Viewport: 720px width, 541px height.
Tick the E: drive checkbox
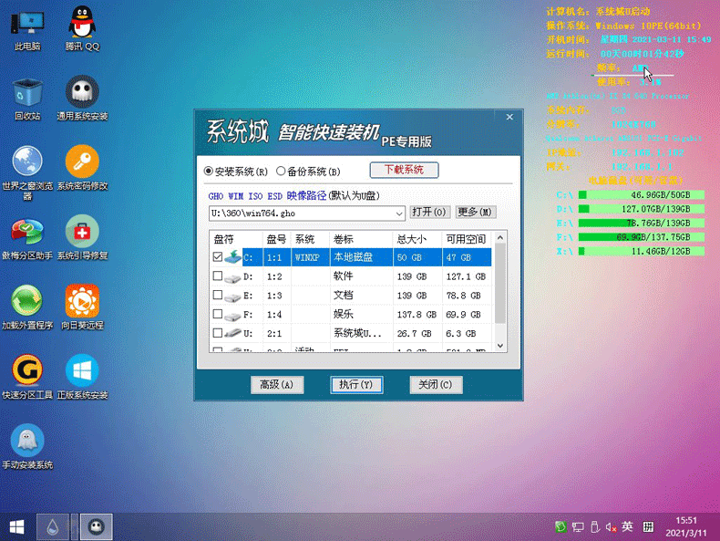pyautogui.click(x=217, y=296)
